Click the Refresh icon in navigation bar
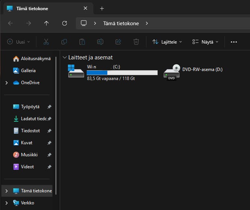Screen dimensions: 250x210 click(65, 23)
